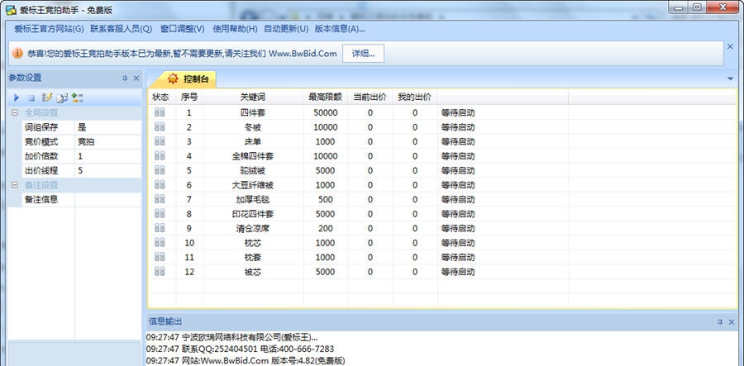
Task: Toggle status icon of keyword 被芯 row
Action: [160, 271]
